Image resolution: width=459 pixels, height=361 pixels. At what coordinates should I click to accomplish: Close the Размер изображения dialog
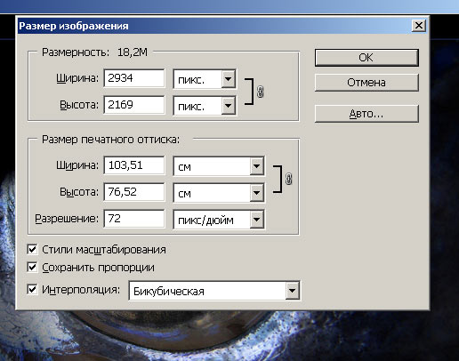click(x=419, y=26)
